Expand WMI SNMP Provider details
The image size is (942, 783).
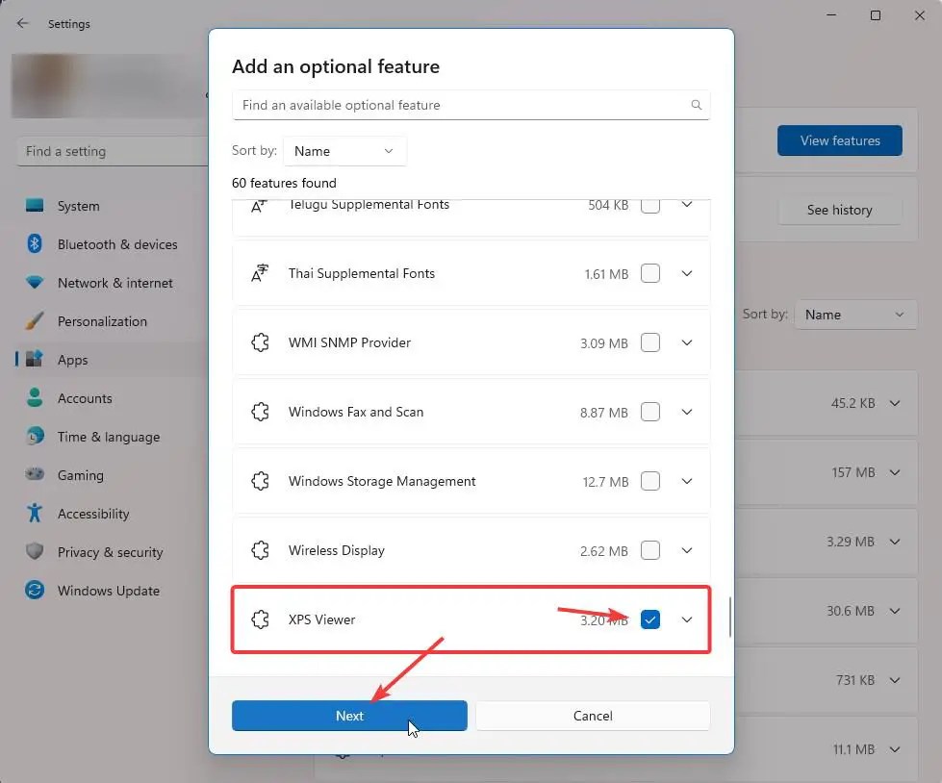tap(687, 342)
